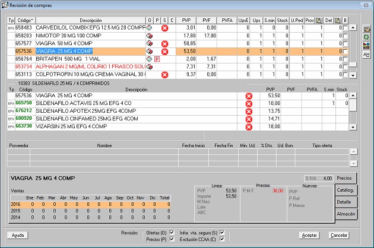Click the P.M.F. value 36,00
The width and height of the screenshot is (374, 248).
278,191
